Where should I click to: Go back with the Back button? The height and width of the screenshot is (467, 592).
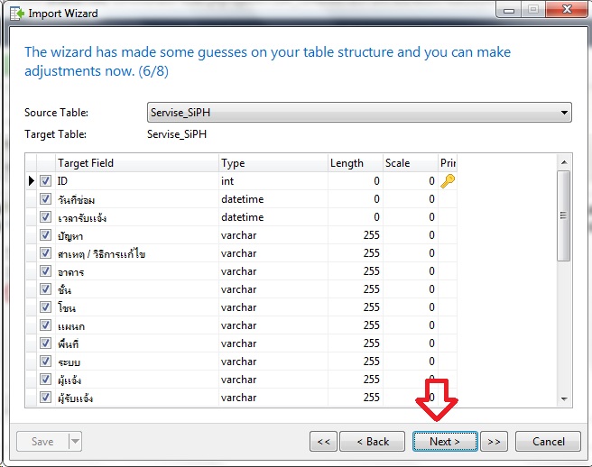[x=371, y=442]
